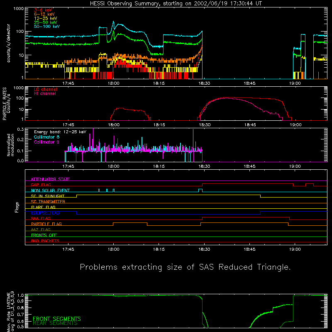This screenshot has width=332, height=332.
Task: Select the REAR SEGMENTS legend label
Action: click(55, 323)
